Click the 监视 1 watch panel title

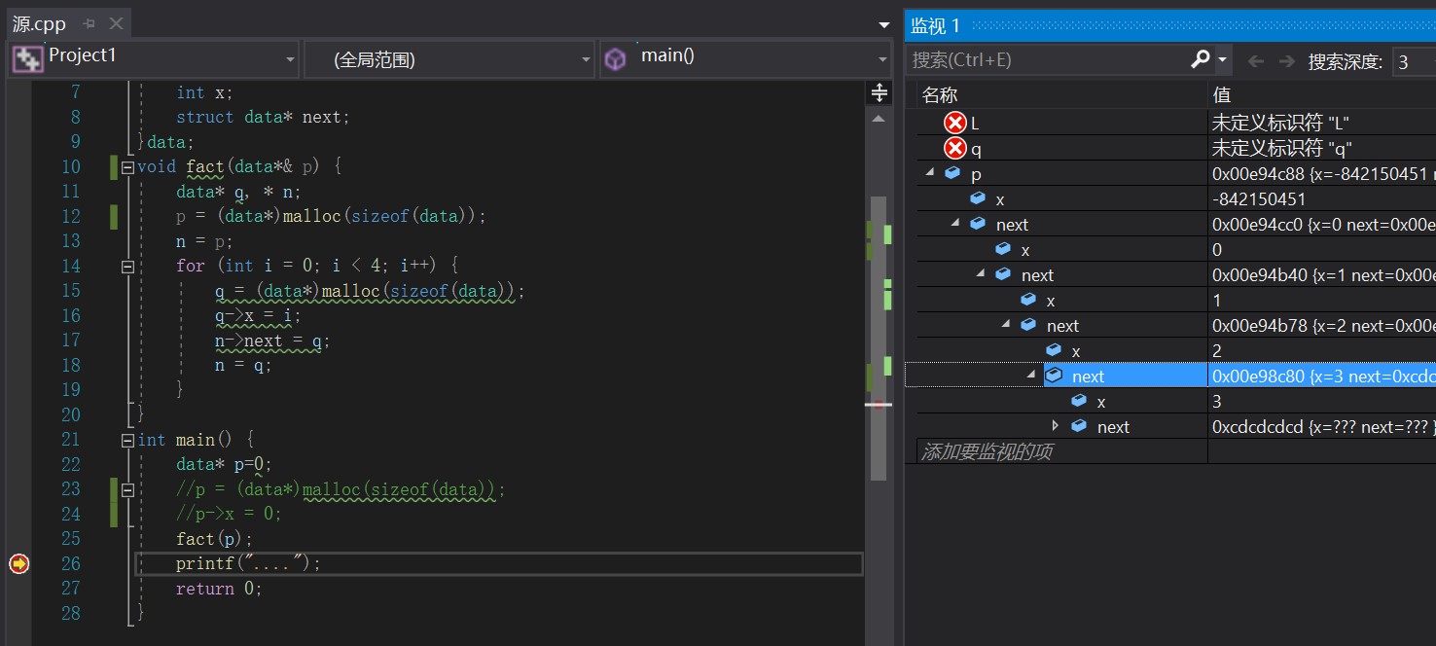935,25
